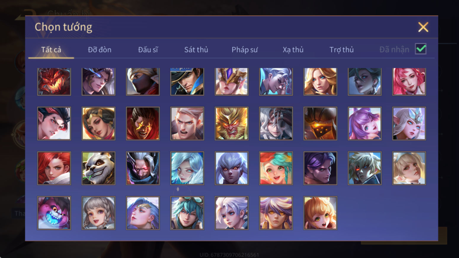
Task: Select the dark armored helmet hero
Action: pos(320,123)
